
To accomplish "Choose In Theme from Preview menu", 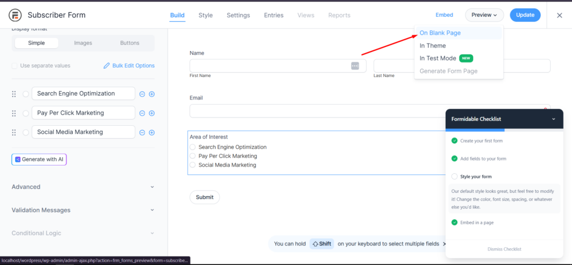I will click(x=433, y=46).
